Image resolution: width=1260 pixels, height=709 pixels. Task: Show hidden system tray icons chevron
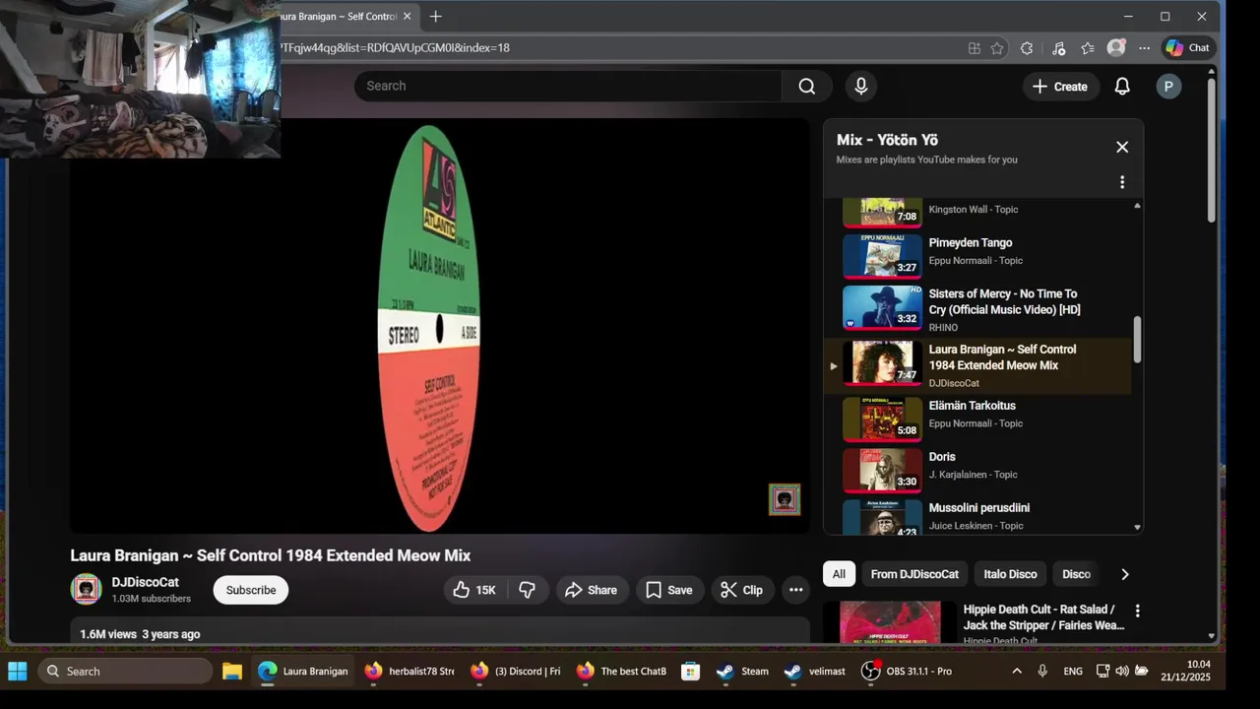1017,672
